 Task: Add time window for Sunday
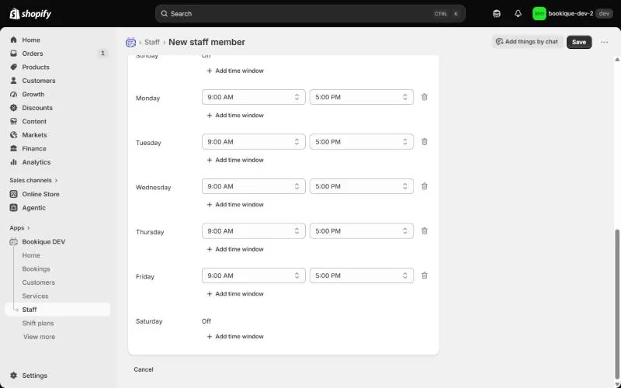point(235,71)
